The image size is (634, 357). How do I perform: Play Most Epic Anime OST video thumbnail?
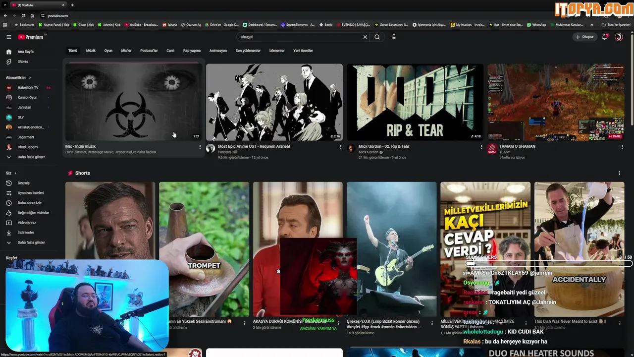(274, 102)
